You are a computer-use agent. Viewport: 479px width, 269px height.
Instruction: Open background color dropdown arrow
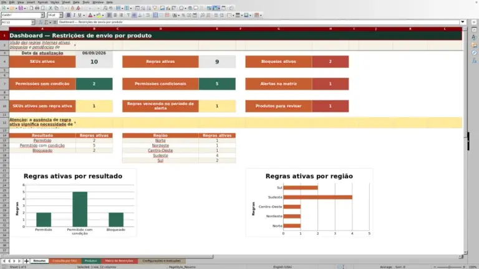point(103,15)
